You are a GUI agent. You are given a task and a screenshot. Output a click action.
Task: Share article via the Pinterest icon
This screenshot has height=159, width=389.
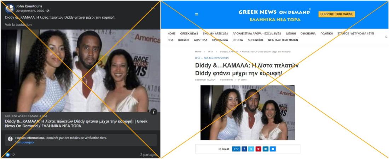point(259,149)
